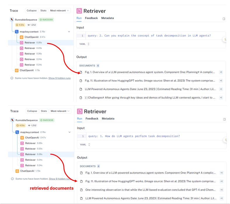The width and height of the screenshot is (230, 204).
Task: Collapse the map:key:context chevron in the bottom trace
Action: point(70,132)
